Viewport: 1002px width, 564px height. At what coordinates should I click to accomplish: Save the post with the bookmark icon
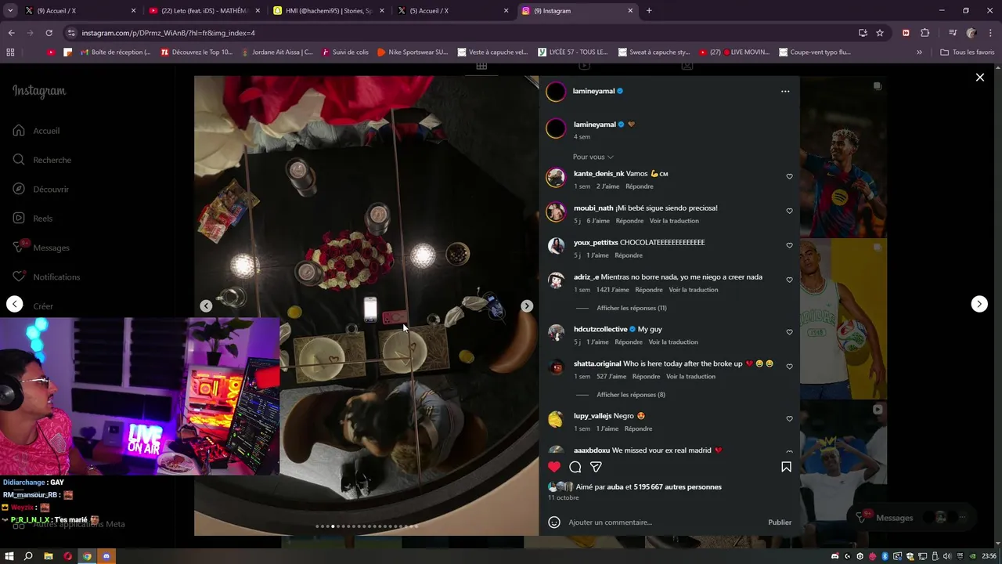pyautogui.click(x=786, y=467)
